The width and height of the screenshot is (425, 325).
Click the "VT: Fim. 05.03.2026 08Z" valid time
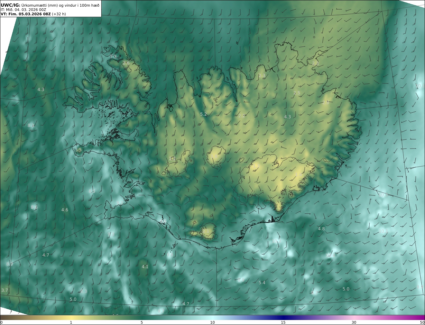[x=26, y=14]
